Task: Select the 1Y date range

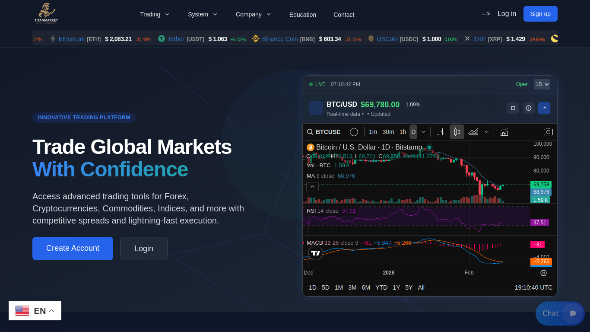Action: 397,287
